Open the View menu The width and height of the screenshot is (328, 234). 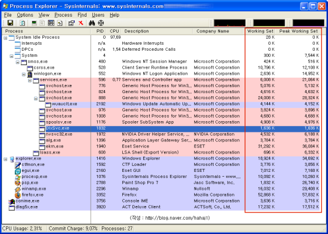pyautogui.click(x=44, y=15)
